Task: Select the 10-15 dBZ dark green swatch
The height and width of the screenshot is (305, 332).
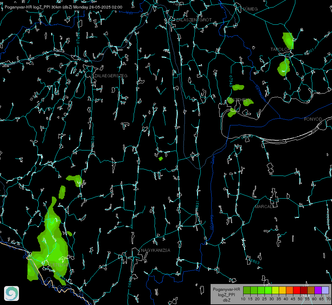Action: pyautogui.click(x=247, y=290)
